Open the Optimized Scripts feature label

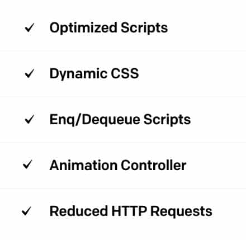coord(108,28)
